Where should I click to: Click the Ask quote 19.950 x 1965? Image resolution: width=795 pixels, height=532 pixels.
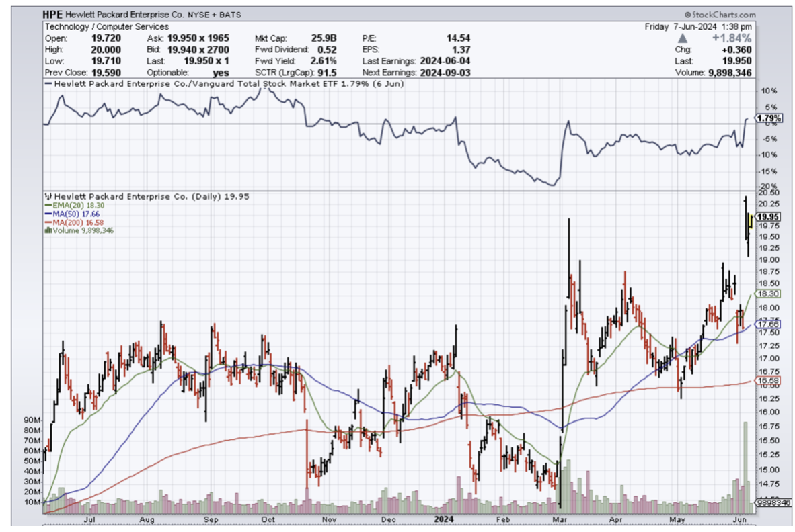198,38
